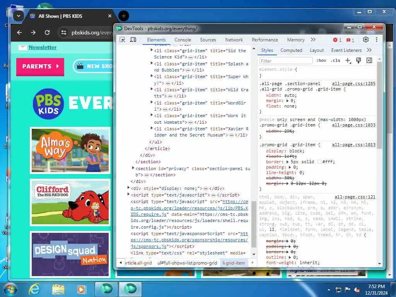Image resolution: width=396 pixels, height=297 pixels.
Task: Click the Filter styles input field
Action: tap(286, 61)
